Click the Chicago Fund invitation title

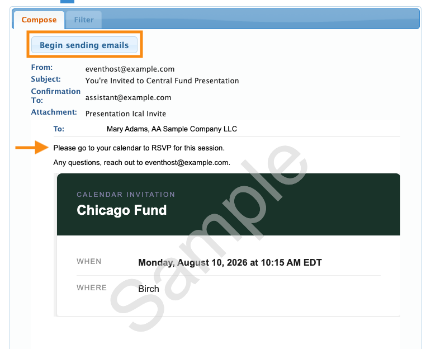(121, 210)
